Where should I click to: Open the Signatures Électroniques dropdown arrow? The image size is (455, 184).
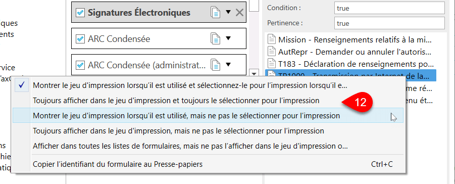[228, 12]
